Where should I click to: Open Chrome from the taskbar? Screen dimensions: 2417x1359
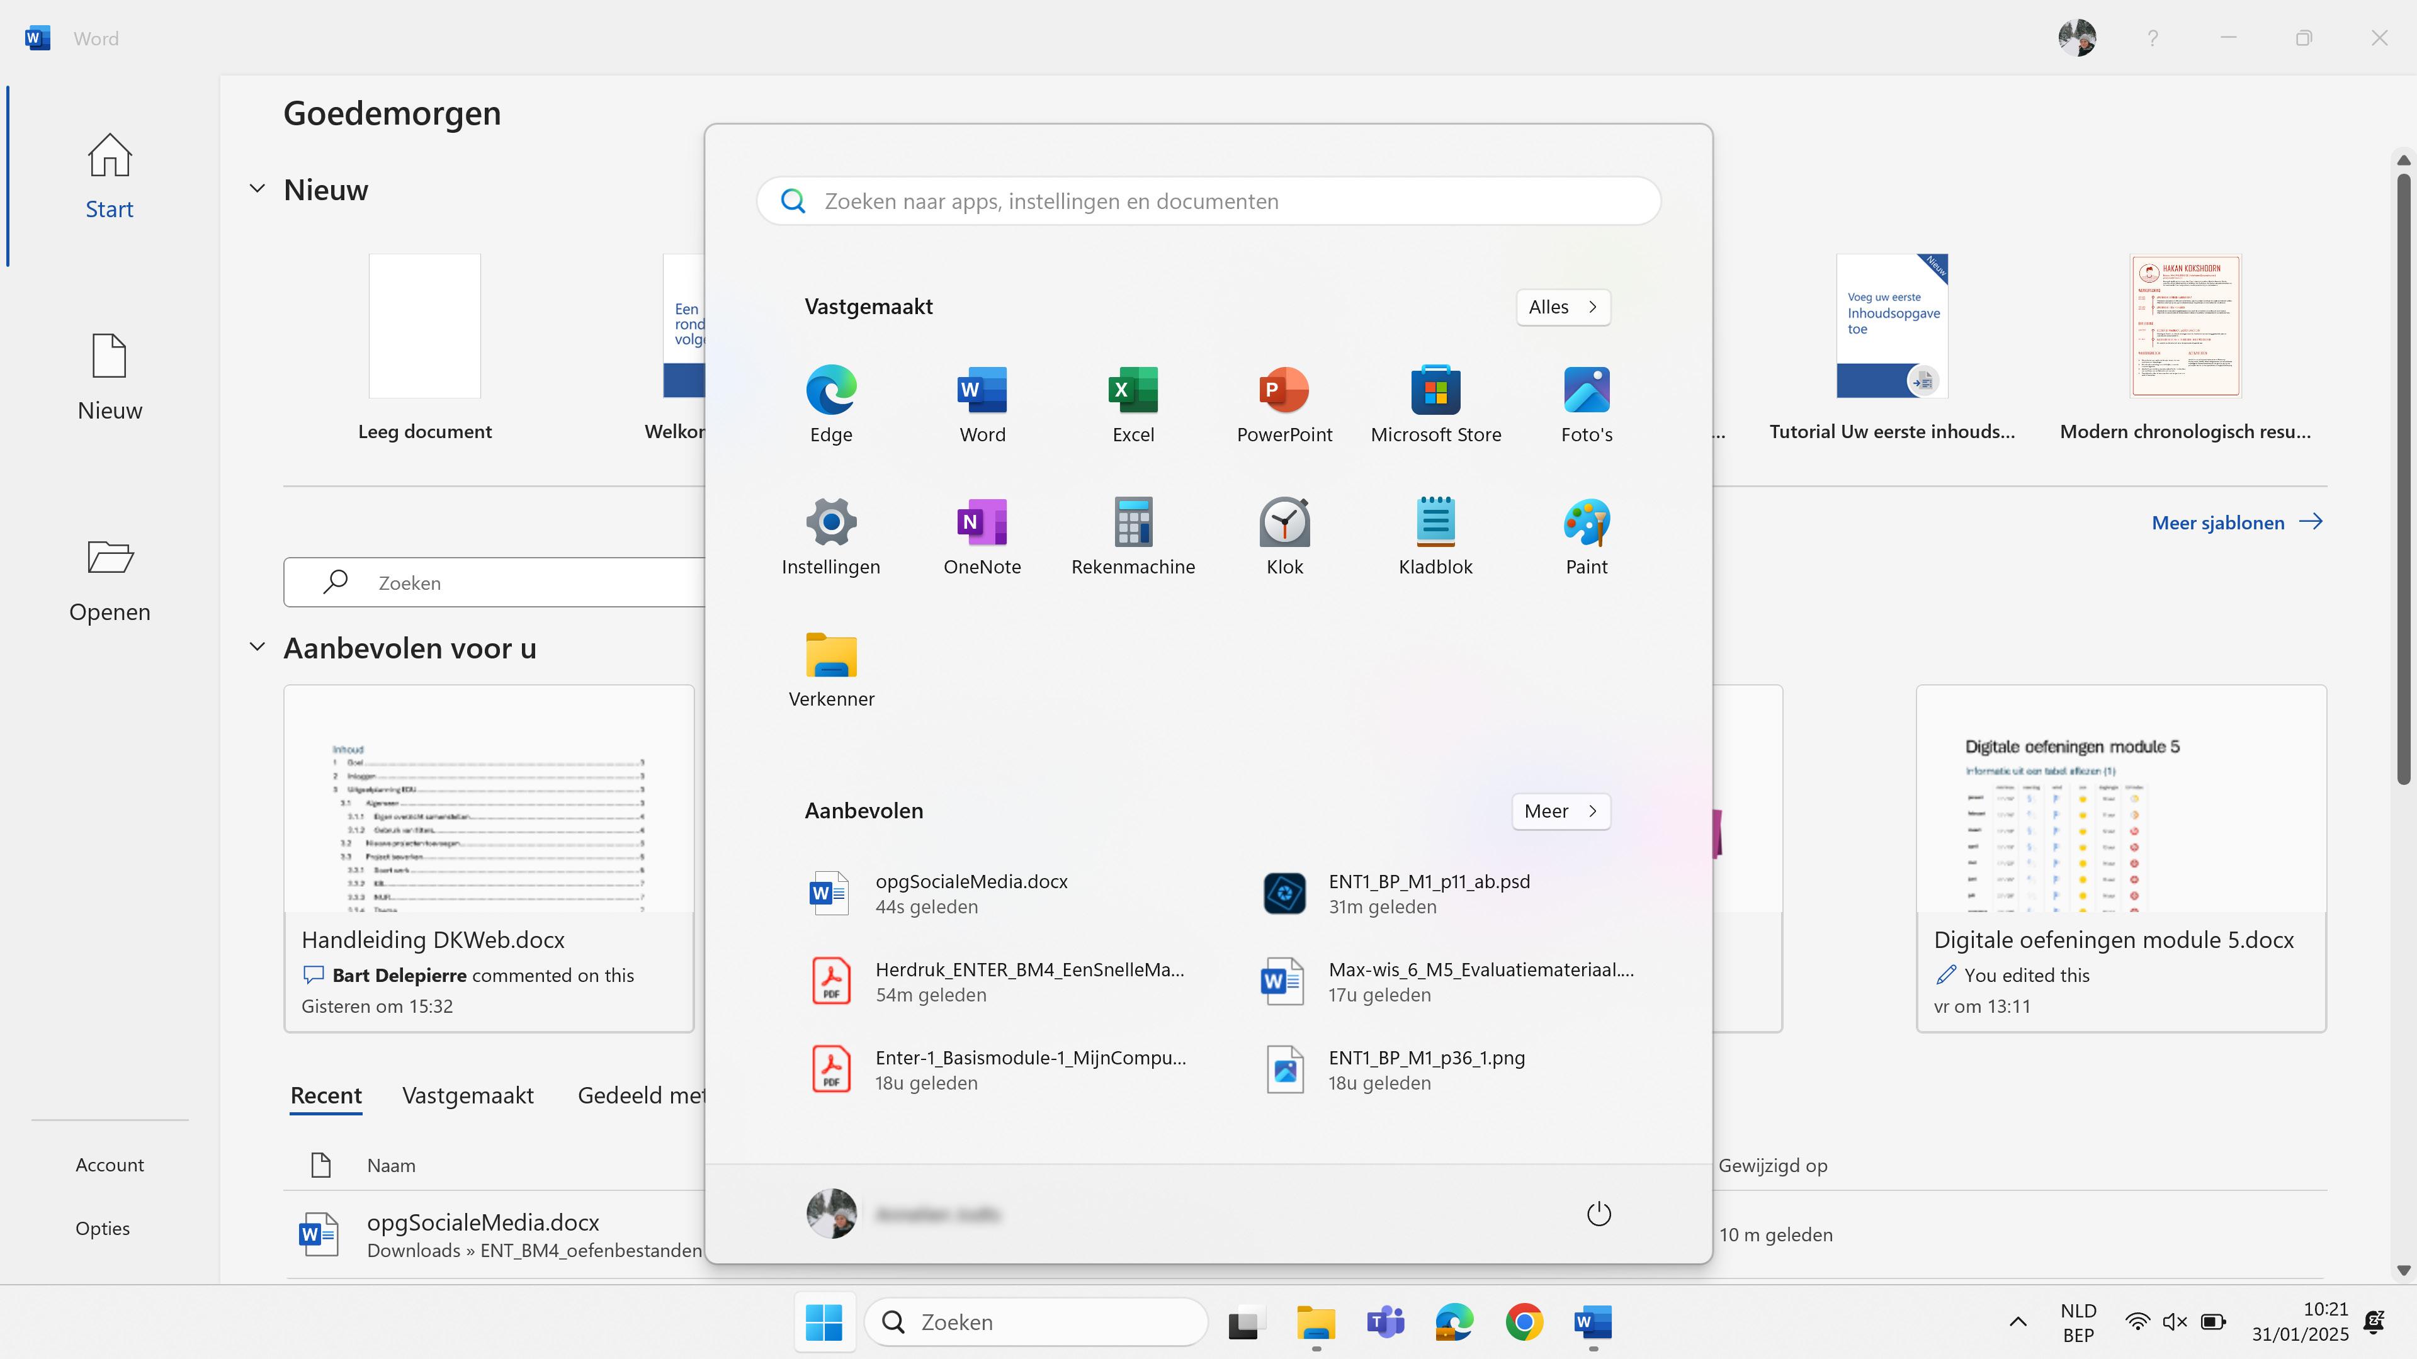tap(1524, 1321)
